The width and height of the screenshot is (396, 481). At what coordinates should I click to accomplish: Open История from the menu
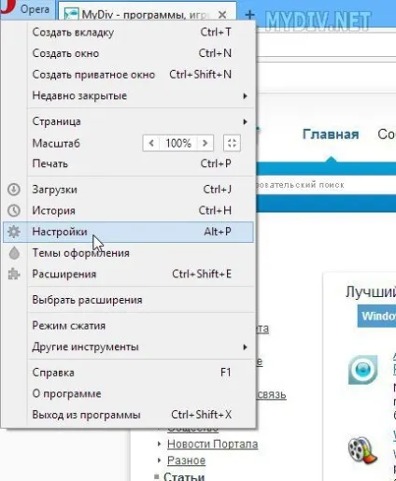click(x=129, y=210)
